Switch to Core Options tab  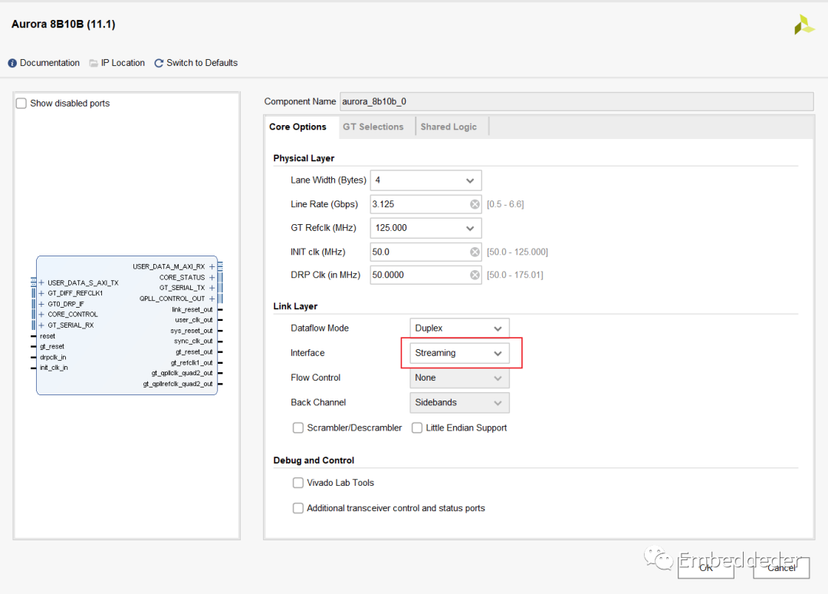pyautogui.click(x=297, y=127)
